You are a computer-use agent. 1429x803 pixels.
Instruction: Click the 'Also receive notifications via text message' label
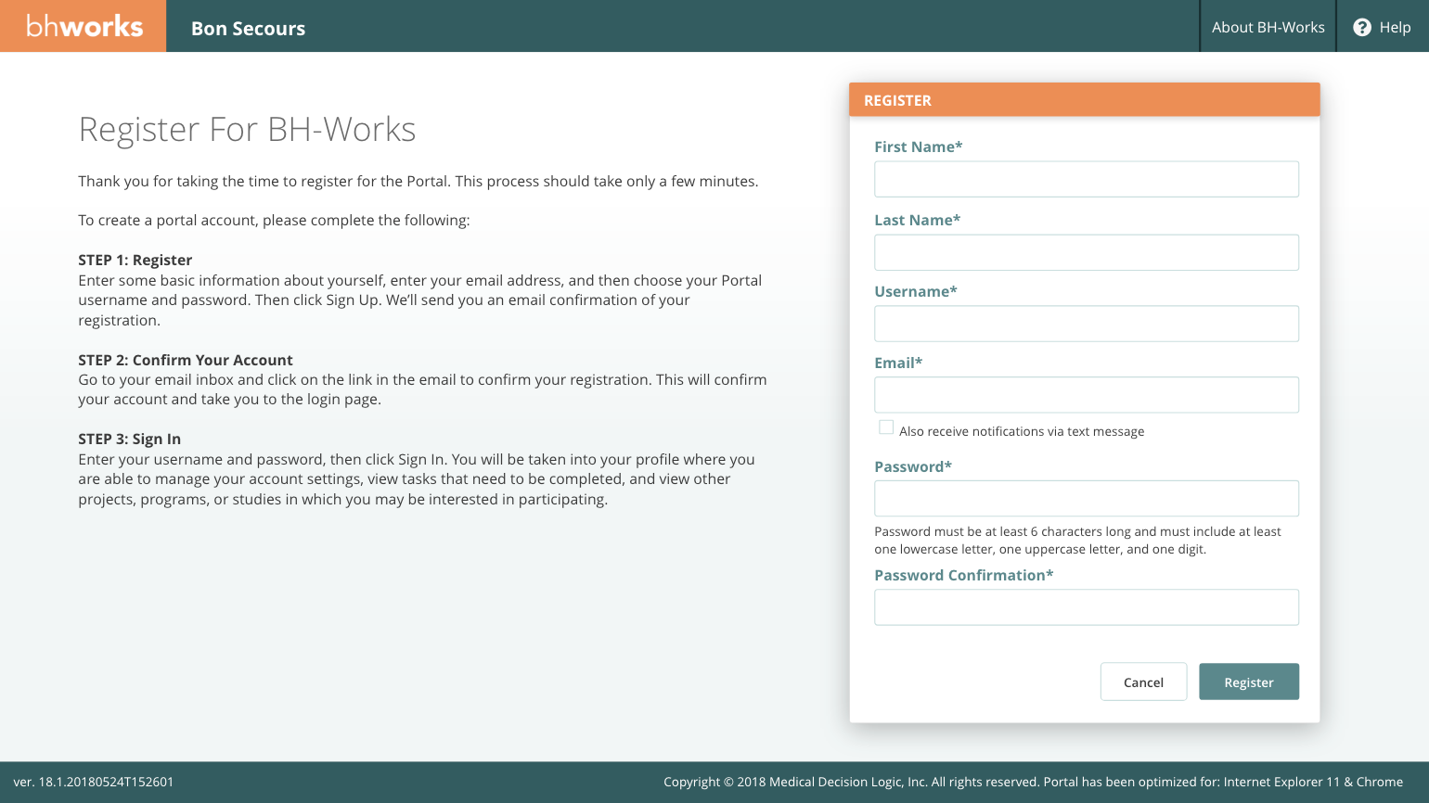(x=1022, y=431)
